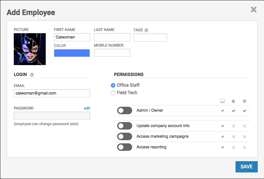Click the Apple platform column icon

point(233,101)
